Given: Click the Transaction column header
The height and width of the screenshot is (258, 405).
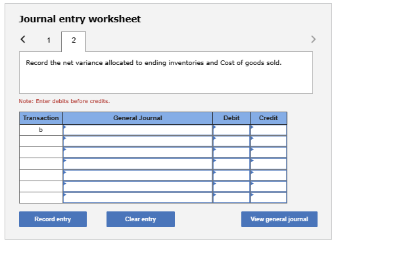Looking at the screenshot, I should (41, 118).
